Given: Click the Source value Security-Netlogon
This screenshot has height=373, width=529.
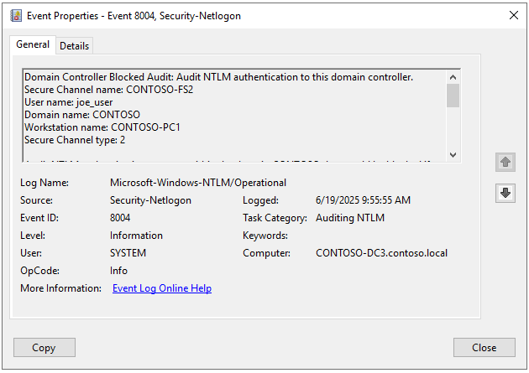Looking at the screenshot, I should (x=150, y=200).
